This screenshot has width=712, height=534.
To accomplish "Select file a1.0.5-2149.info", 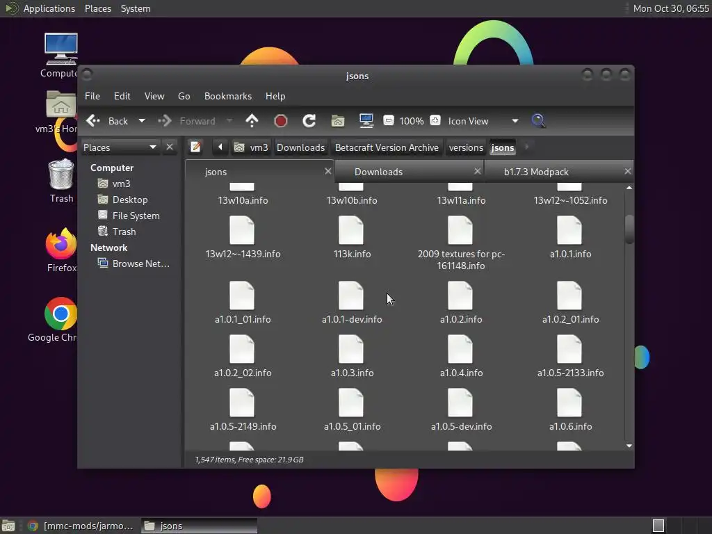I will coord(243,410).
